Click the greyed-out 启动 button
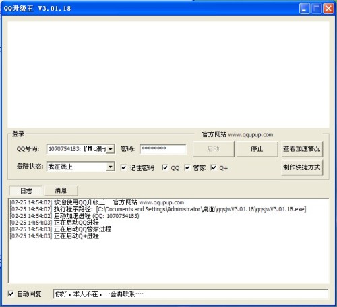This screenshot has width=337, height=307. tap(213, 149)
